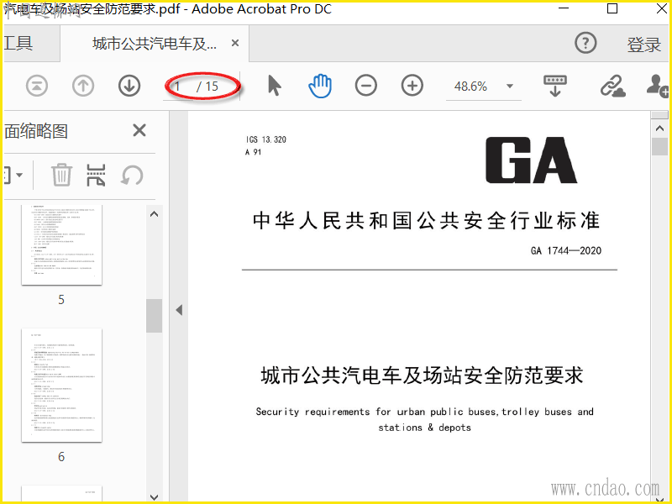The width and height of the screenshot is (672, 504).
Task: Show next page arrow
Action: [129, 87]
